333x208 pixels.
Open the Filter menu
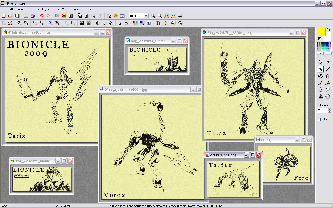56,9
